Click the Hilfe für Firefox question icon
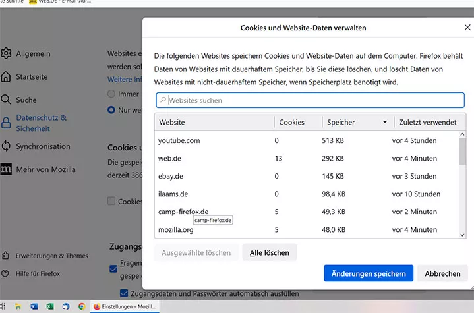This screenshot has width=474, height=313. pos(6,273)
